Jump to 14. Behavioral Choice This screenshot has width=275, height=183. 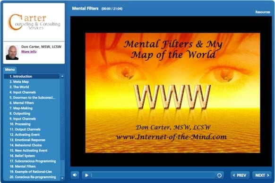(x=32, y=145)
